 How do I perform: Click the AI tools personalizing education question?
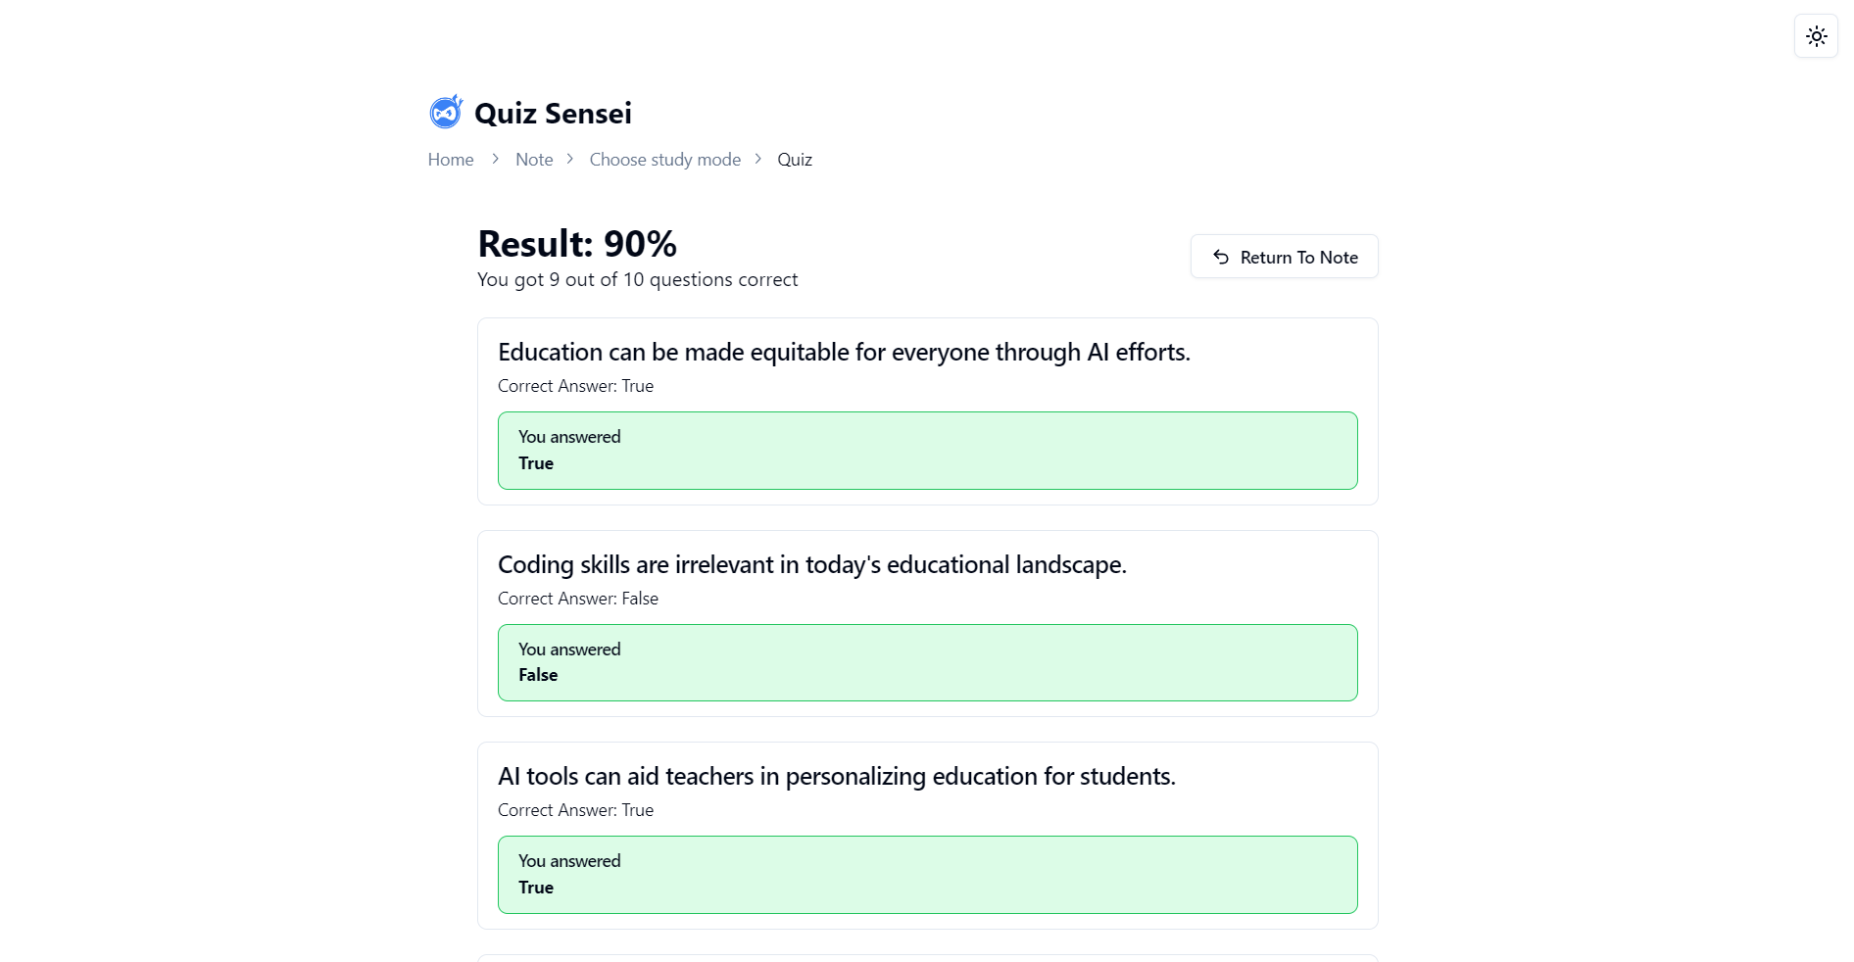pos(836,777)
